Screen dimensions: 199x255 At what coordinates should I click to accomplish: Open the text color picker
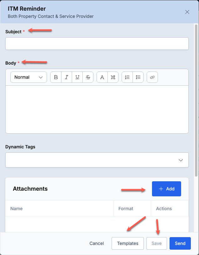tap(102, 77)
